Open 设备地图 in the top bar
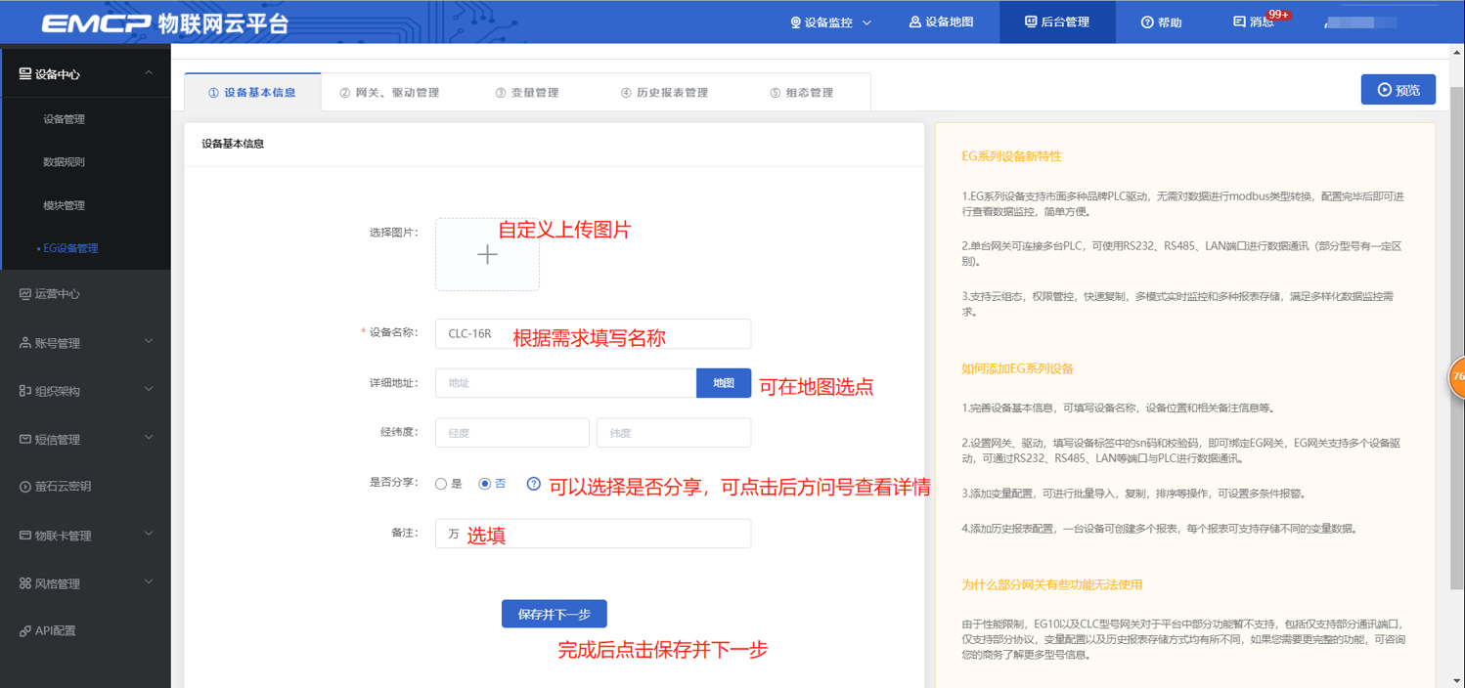The image size is (1465, 688). (x=941, y=21)
